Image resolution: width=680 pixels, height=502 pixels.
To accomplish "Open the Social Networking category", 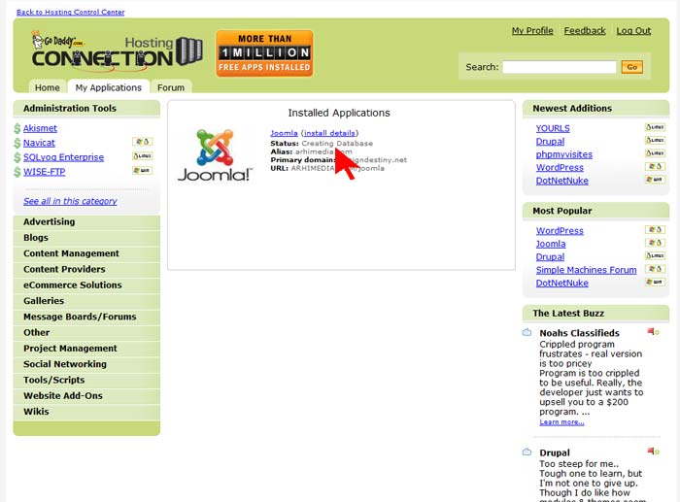I will click(86, 364).
